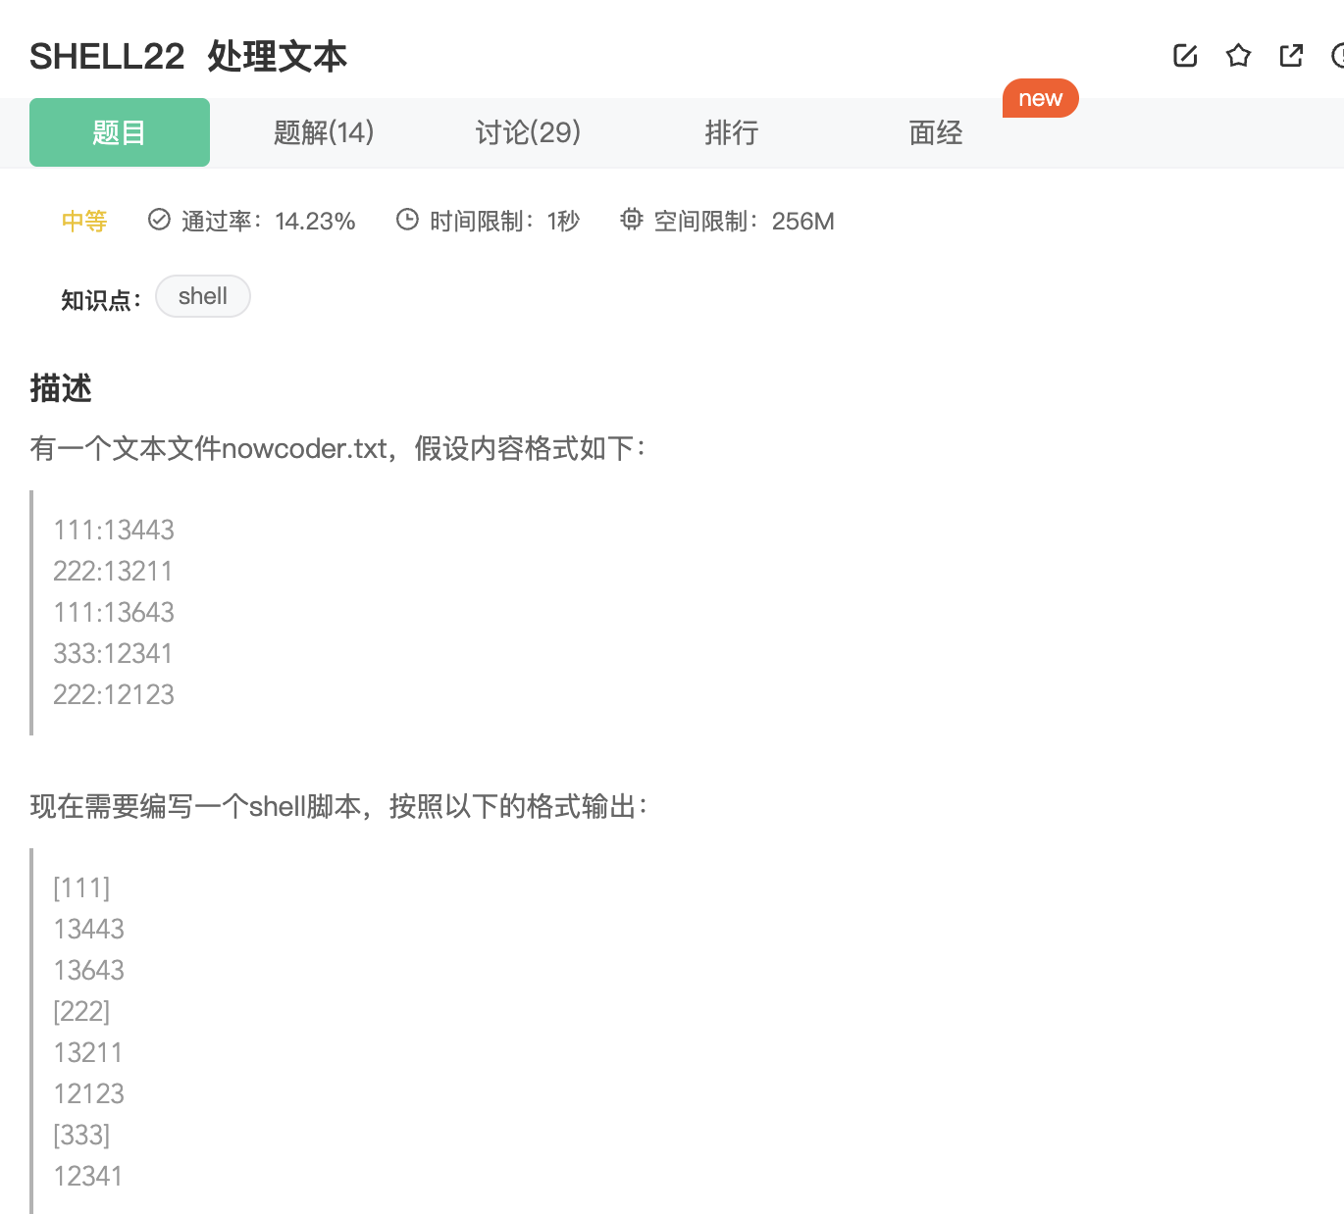Click the orange new badge
Screen dimensions: 1344x1214
1041,98
